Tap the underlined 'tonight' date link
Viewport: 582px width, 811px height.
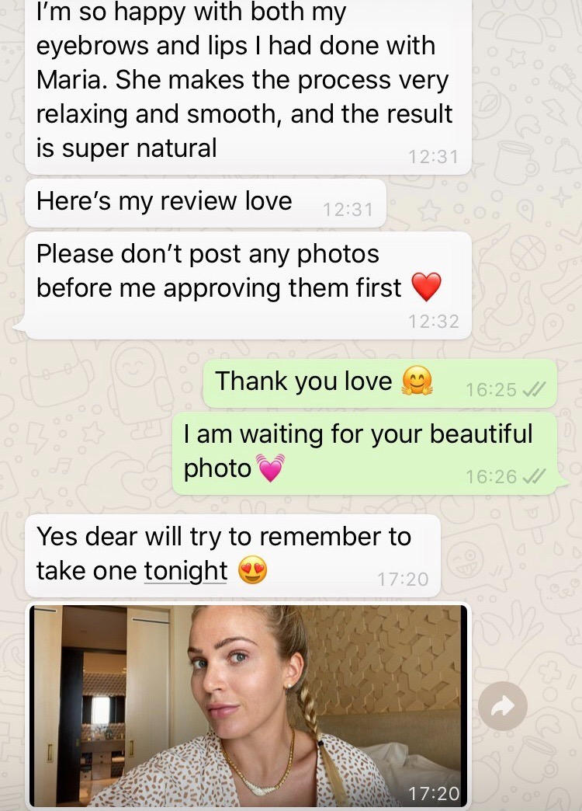pos(185,571)
